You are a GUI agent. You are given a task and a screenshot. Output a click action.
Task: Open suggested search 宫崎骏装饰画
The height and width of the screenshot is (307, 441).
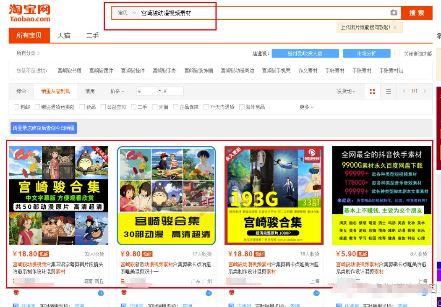point(198,71)
